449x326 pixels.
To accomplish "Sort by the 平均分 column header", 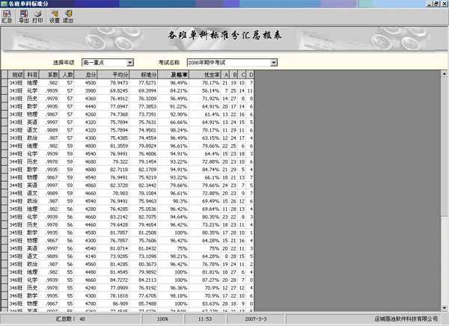I will 118,75.
